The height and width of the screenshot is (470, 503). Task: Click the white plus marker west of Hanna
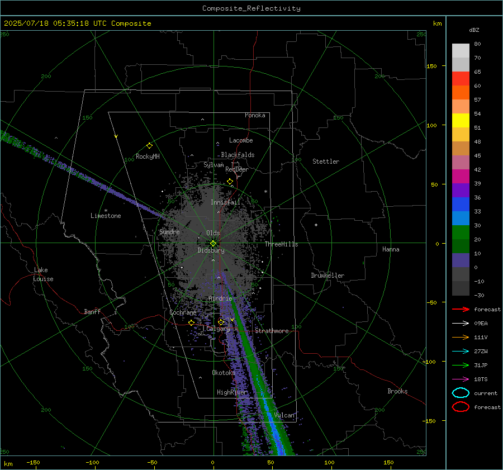click(316, 225)
